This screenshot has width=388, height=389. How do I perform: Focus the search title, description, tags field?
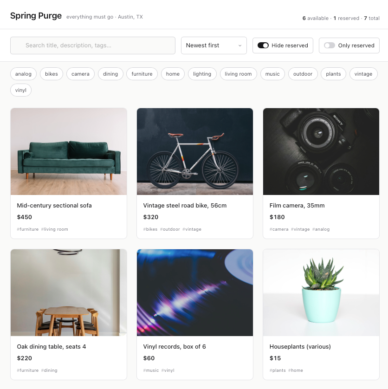coord(93,45)
